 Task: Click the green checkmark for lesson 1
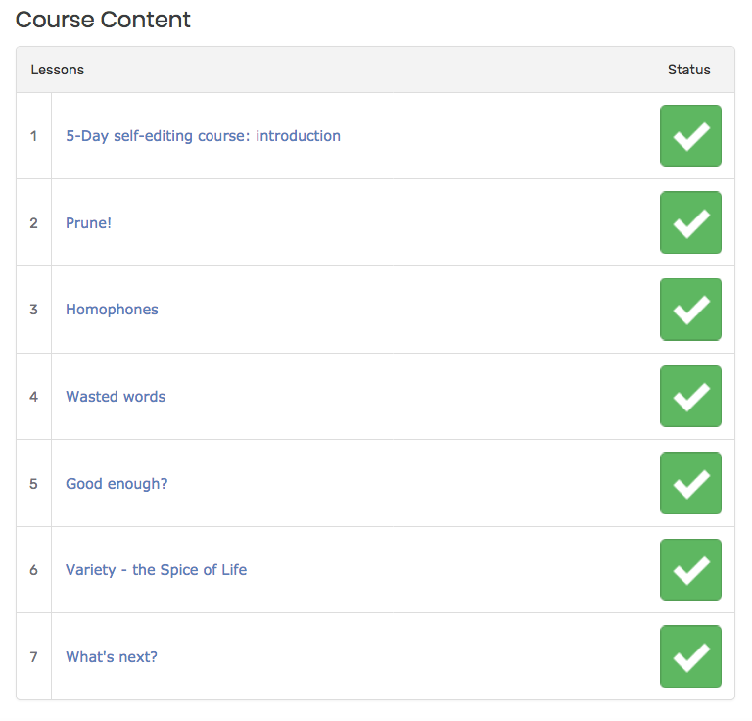690,136
